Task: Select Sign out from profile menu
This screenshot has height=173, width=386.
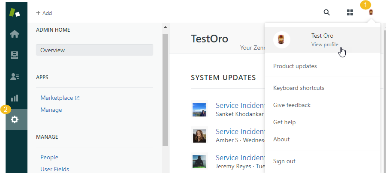Action: click(284, 161)
